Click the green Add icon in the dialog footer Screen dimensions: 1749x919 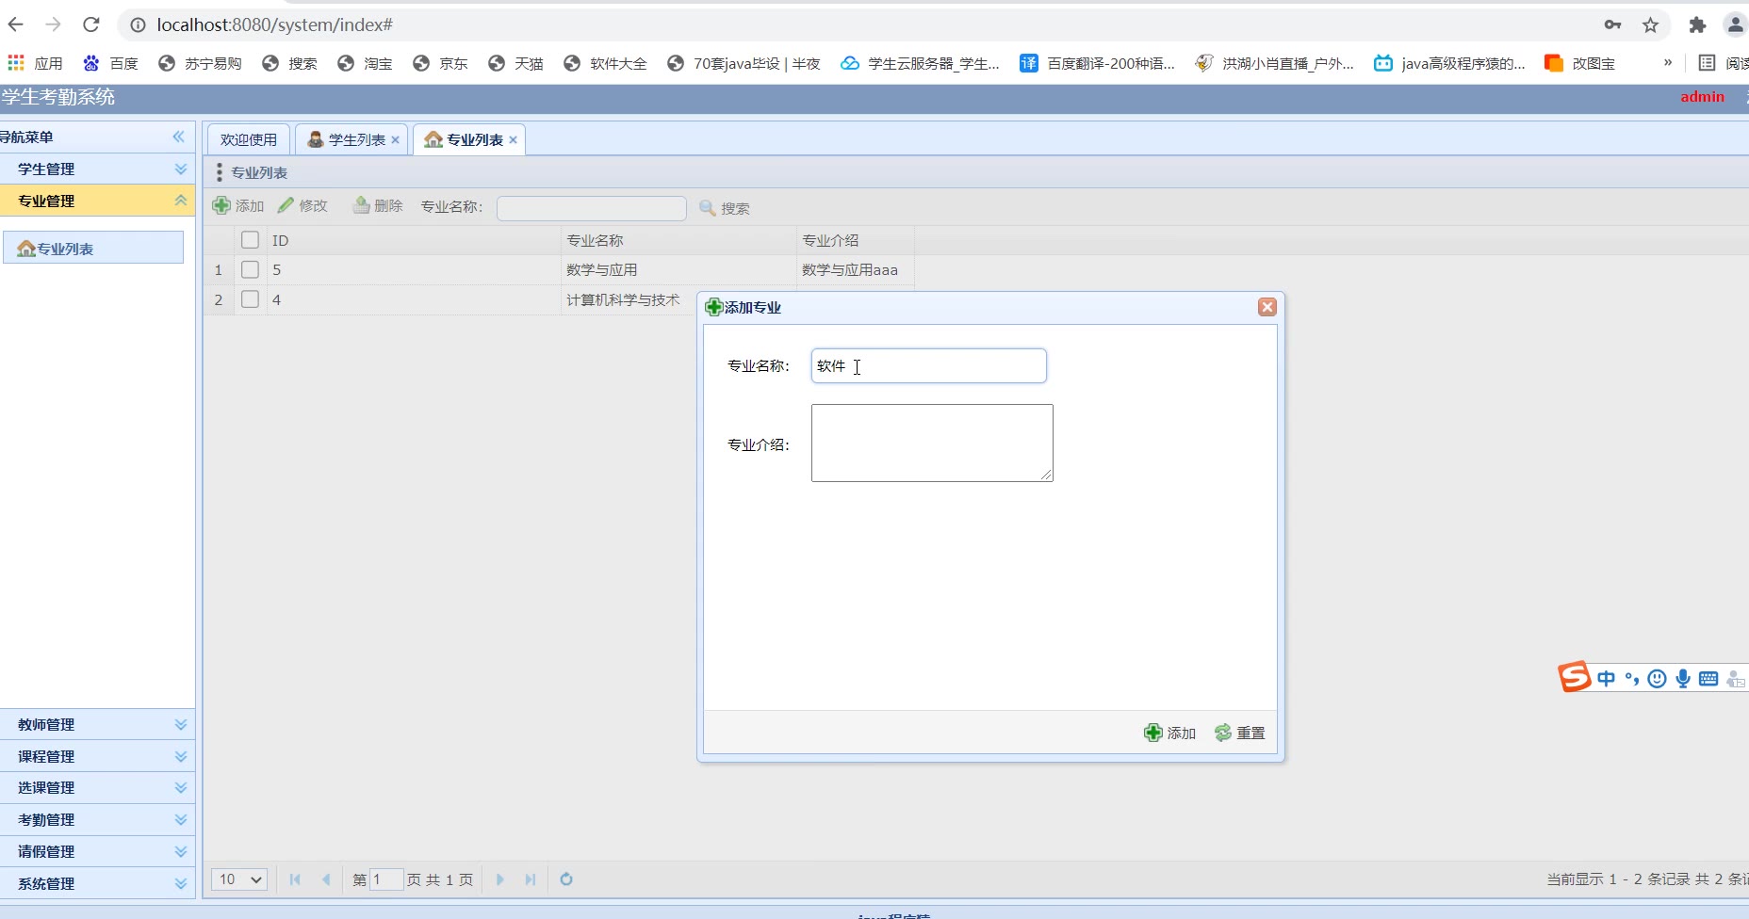click(1152, 733)
